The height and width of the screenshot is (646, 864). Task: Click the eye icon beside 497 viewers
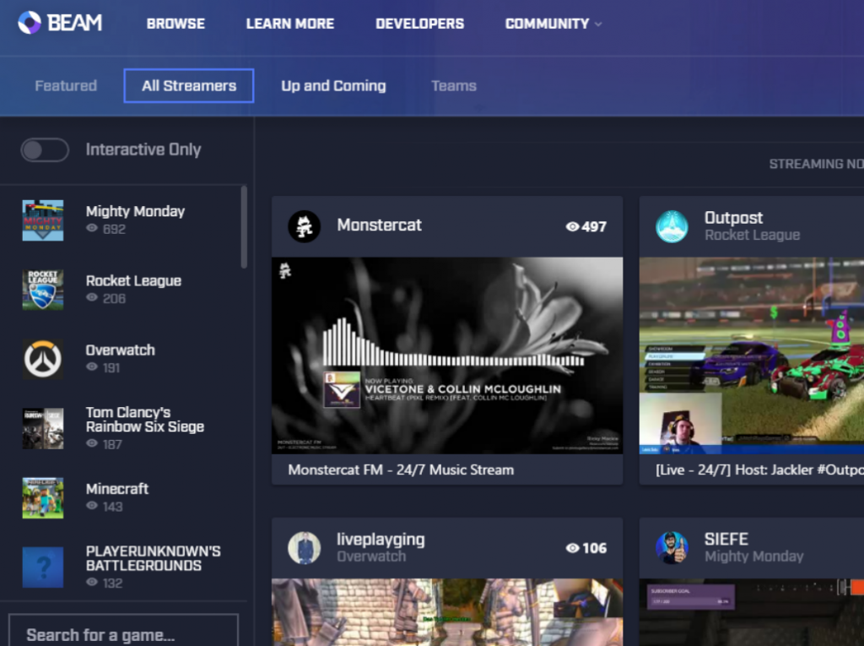click(x=573, y=226)
